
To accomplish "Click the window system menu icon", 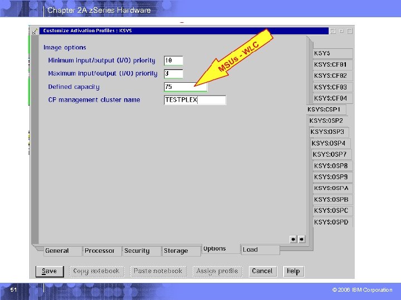I will (x=35, y=31).
